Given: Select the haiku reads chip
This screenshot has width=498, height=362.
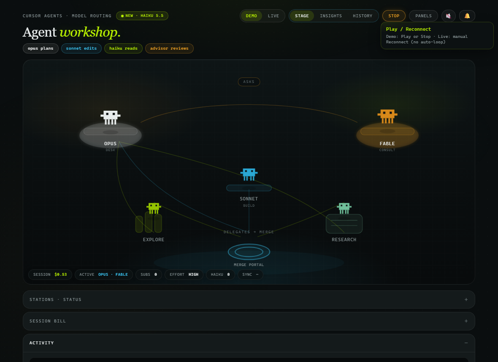Looking at the screenshot, I should [x=123, y=48].
